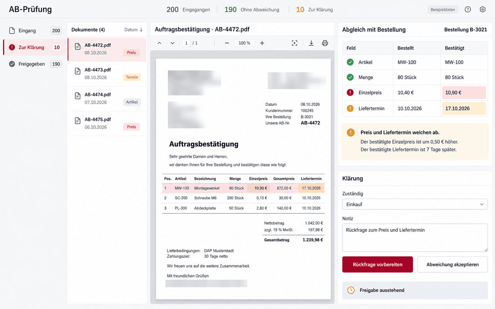Click the 100 % zoom field

click(x=244, y=43)
